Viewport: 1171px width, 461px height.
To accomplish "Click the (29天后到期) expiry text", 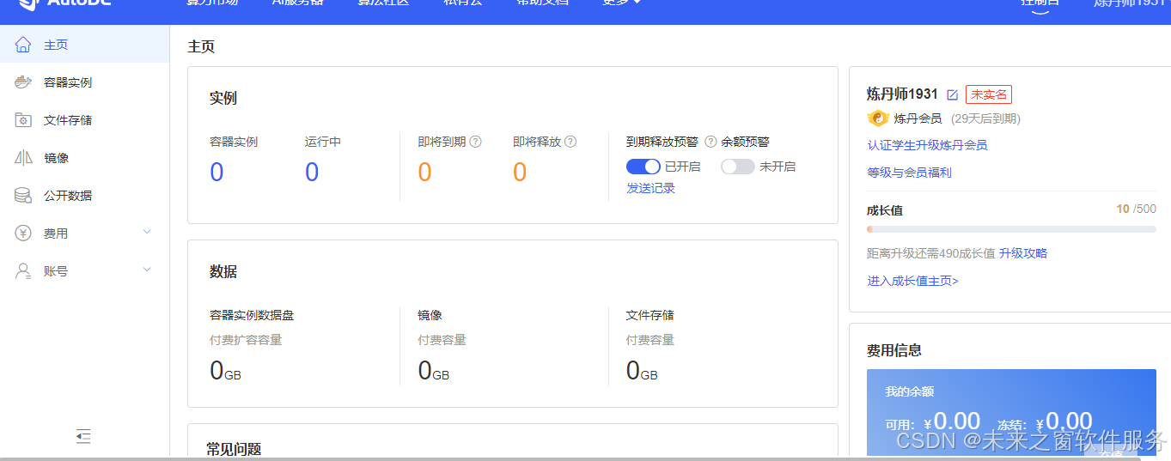I will click(985, 118).
